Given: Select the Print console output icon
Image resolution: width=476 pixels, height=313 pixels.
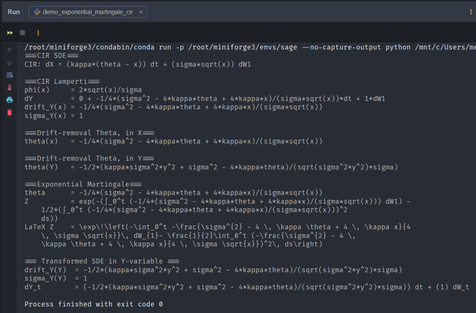Looking at the screenshot, I should (x=8, y=99).
